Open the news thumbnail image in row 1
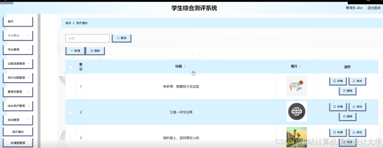This screenshot has width=383, height=148. point(297,86)
